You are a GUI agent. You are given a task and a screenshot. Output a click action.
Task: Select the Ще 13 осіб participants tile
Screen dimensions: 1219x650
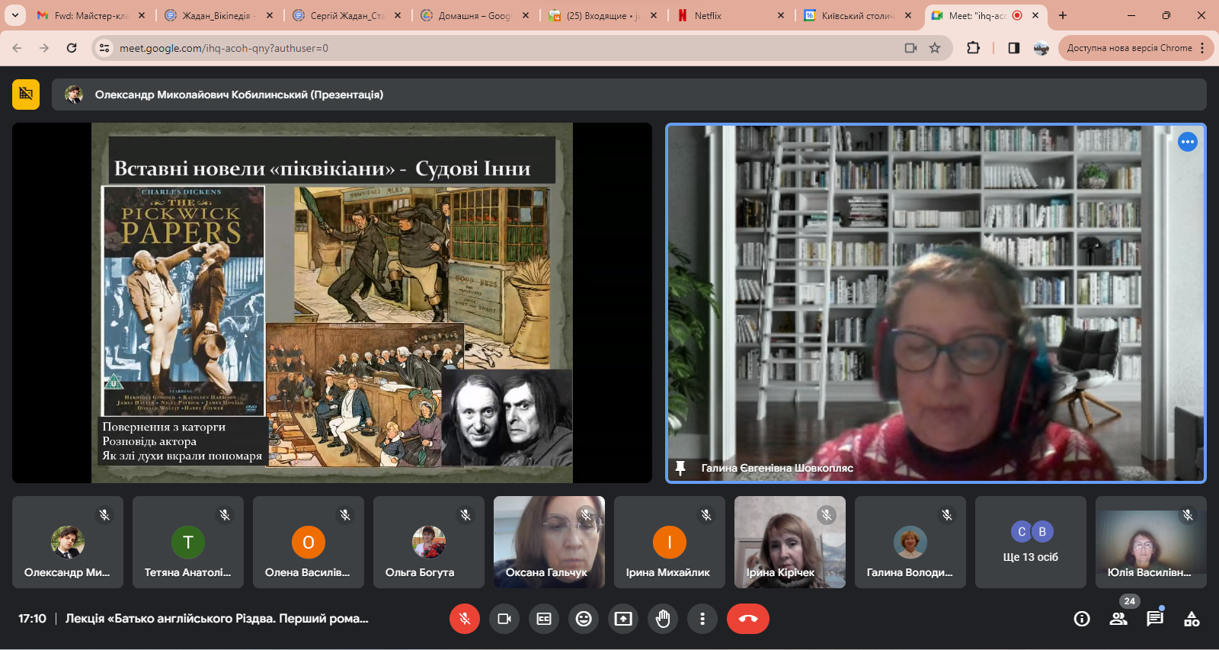click(x=1030, y=543)
